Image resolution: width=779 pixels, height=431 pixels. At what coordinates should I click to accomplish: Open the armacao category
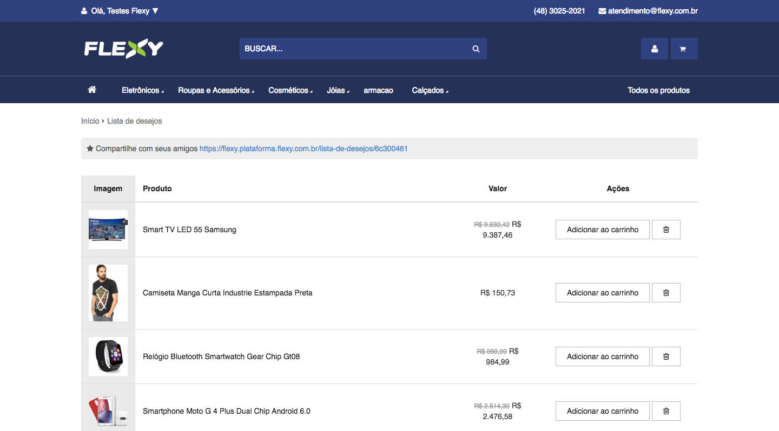pos(378,90)
